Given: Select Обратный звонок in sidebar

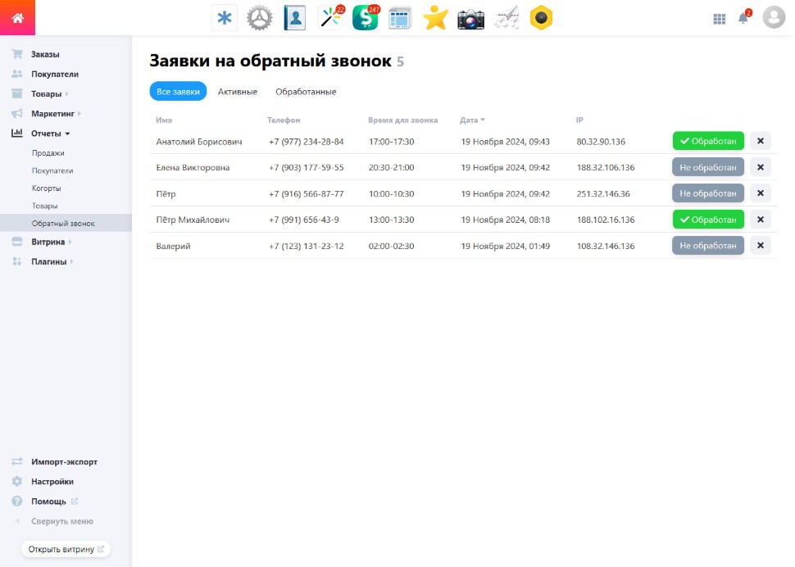Looking at the screenshot, I should click(66, 223).
